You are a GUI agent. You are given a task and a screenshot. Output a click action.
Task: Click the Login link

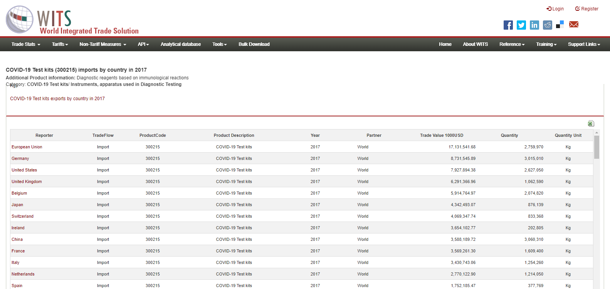(x=555, y=9)
